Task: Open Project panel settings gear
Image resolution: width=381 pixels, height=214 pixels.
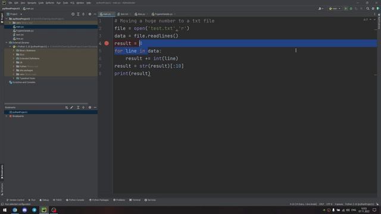Action: point(90,14)
